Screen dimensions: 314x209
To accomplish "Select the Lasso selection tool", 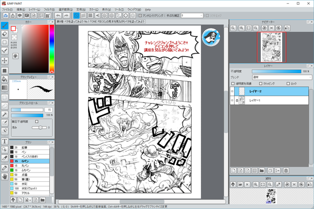I will click(5, 106).
